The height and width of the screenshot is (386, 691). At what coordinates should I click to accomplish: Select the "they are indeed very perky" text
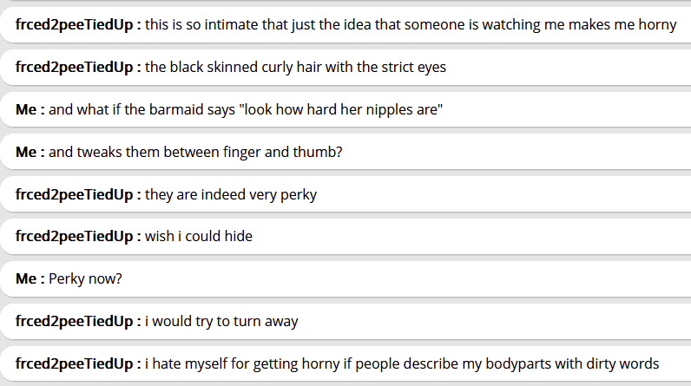(231, 194)
